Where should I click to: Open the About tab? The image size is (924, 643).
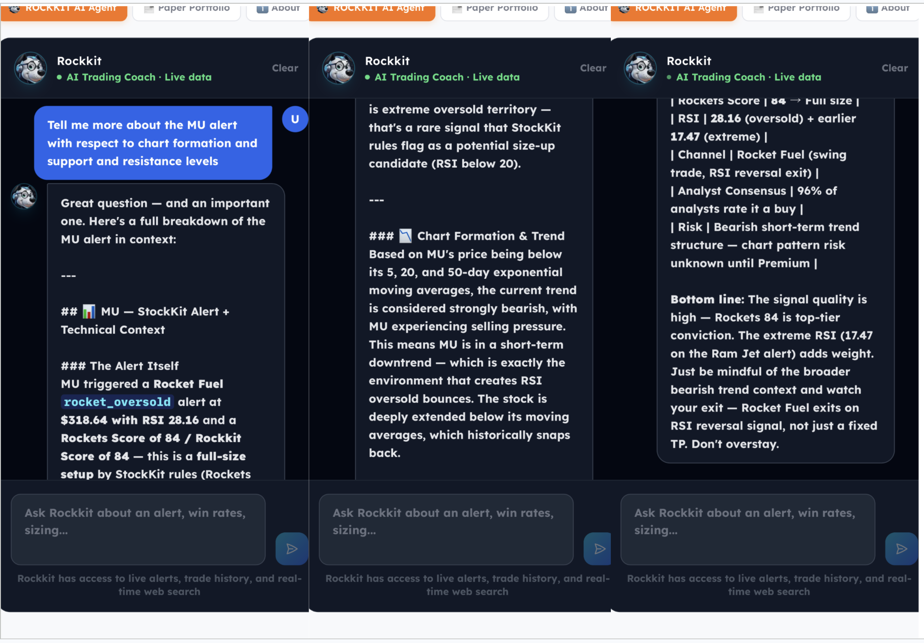click(x=277, y=8)
